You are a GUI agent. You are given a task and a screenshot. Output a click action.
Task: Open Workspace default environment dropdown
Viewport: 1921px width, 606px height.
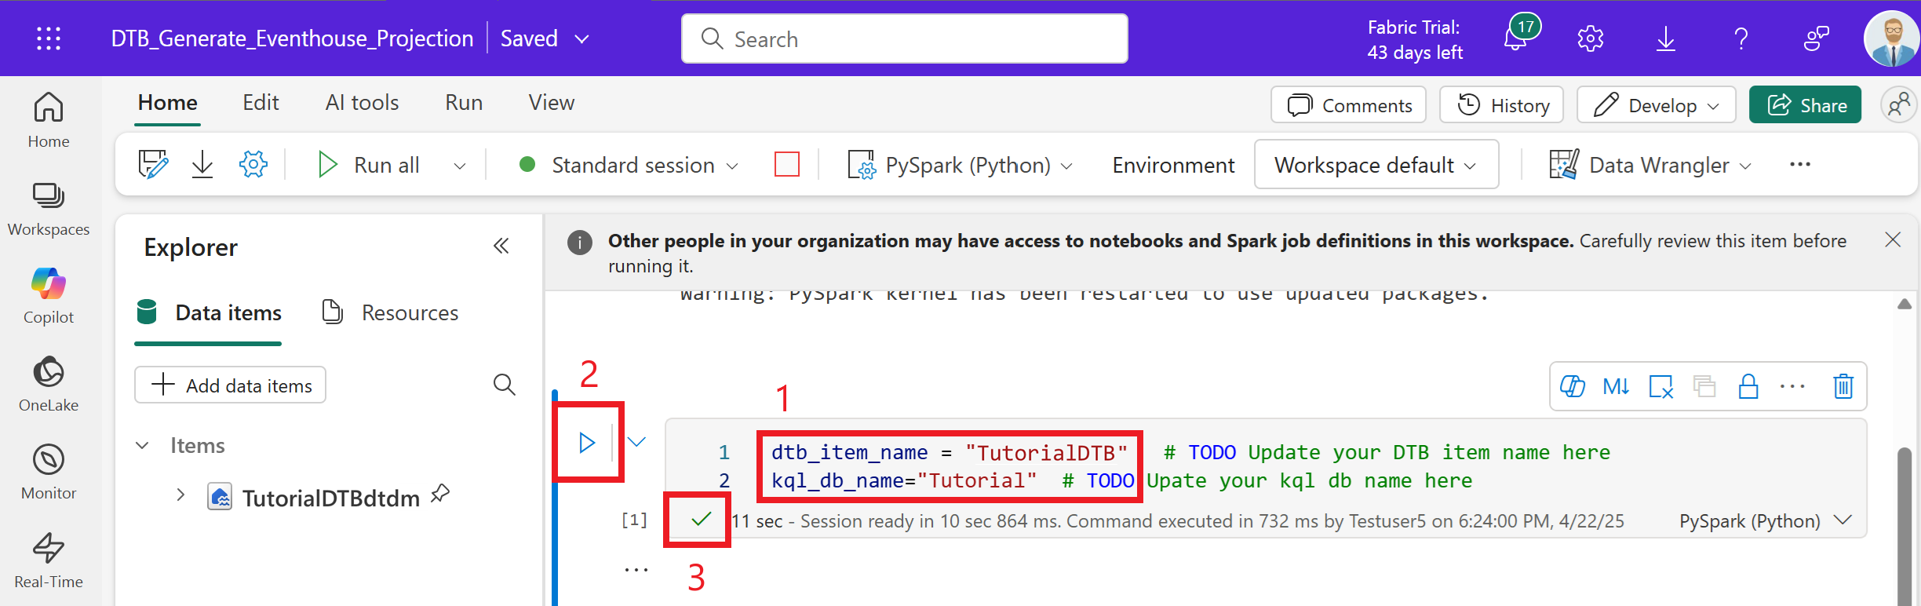1376,165
